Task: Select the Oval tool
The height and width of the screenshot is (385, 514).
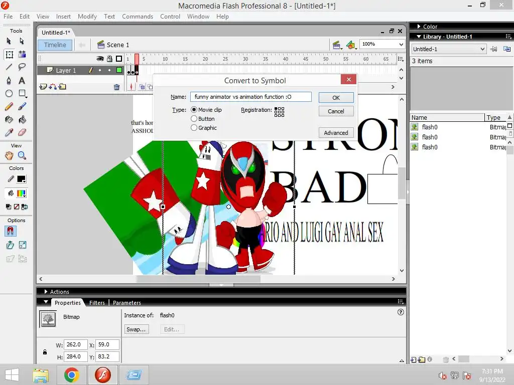Action: pos(9,93)
